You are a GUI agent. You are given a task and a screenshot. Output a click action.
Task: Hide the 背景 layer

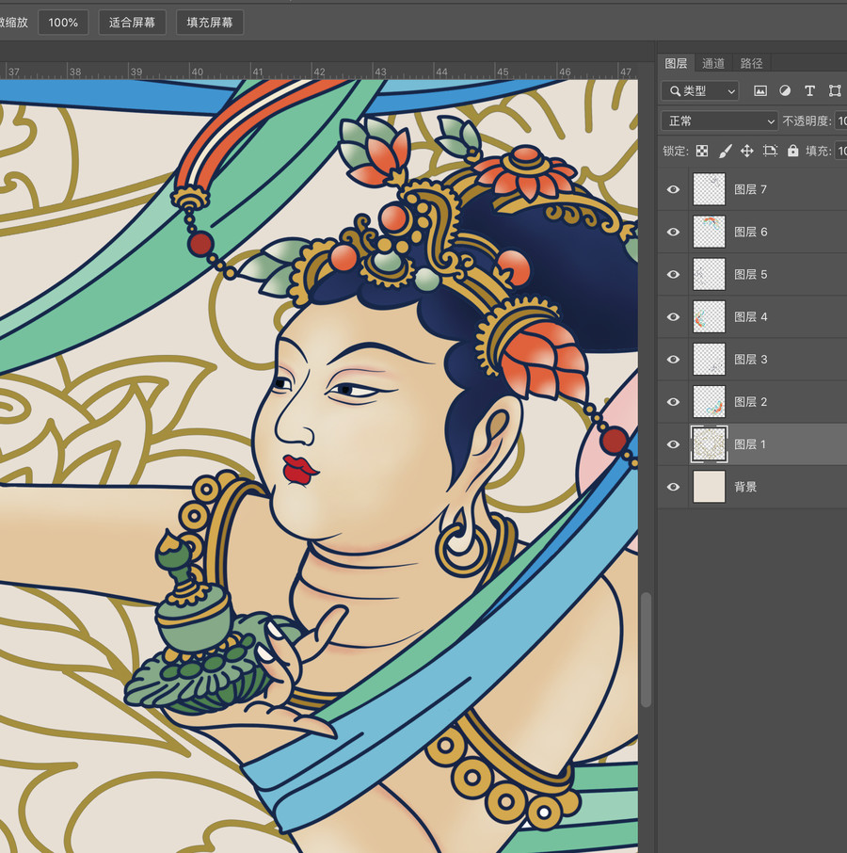(673, 487)
